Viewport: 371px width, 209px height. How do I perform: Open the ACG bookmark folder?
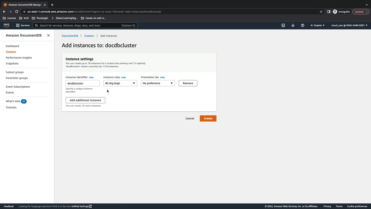pyautogui.click(x=24, y=18)
